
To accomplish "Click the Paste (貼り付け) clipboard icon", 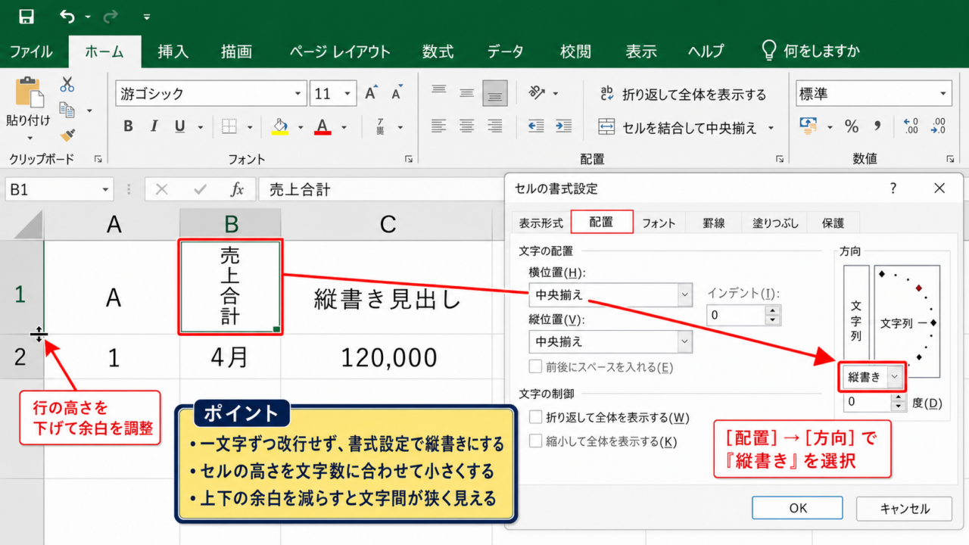I will pyautogui.click(x=30, y=92).
